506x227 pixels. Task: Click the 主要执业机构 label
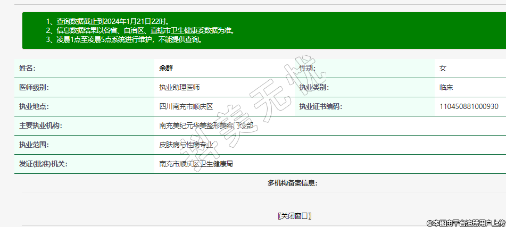(x=41, y=125)
